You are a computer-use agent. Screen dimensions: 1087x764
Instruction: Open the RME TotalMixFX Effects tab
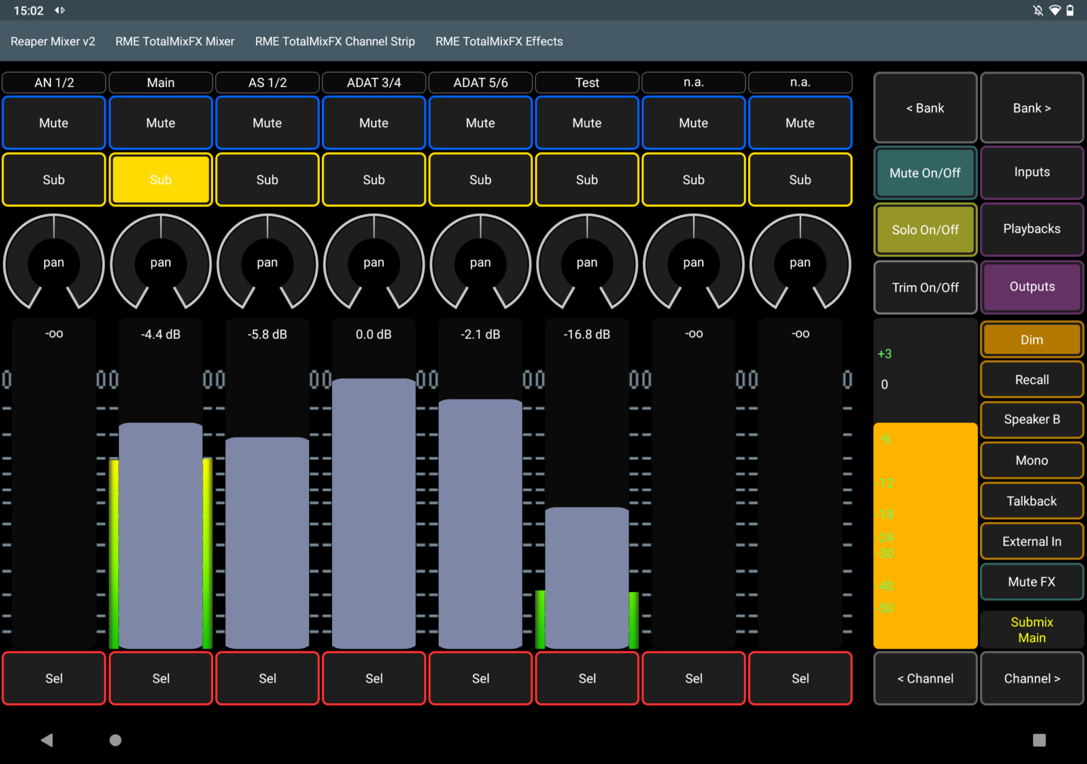pyautogui.click(x=499, y=41)
